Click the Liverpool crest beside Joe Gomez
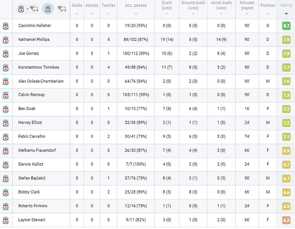Image resolution: width=295 pixels, height=229 pixels. (6, 54)
